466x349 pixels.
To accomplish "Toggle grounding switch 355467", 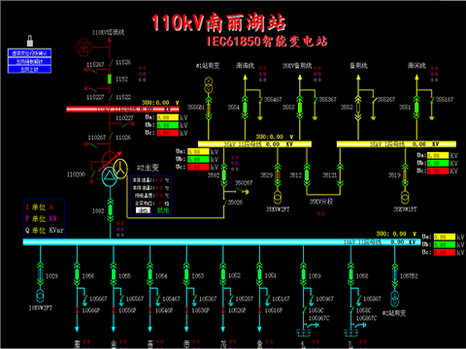I will point(260,100).
